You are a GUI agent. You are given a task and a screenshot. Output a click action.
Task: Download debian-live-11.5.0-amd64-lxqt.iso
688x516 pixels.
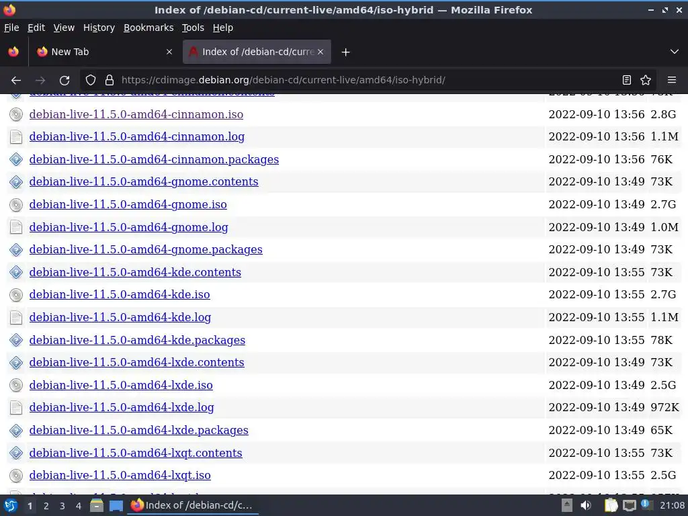coord(120,476)
